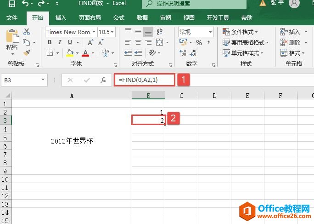Copy selection with the Copy icon

point(27,42)
